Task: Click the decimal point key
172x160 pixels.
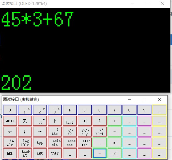Action: [x=100, y=142]
